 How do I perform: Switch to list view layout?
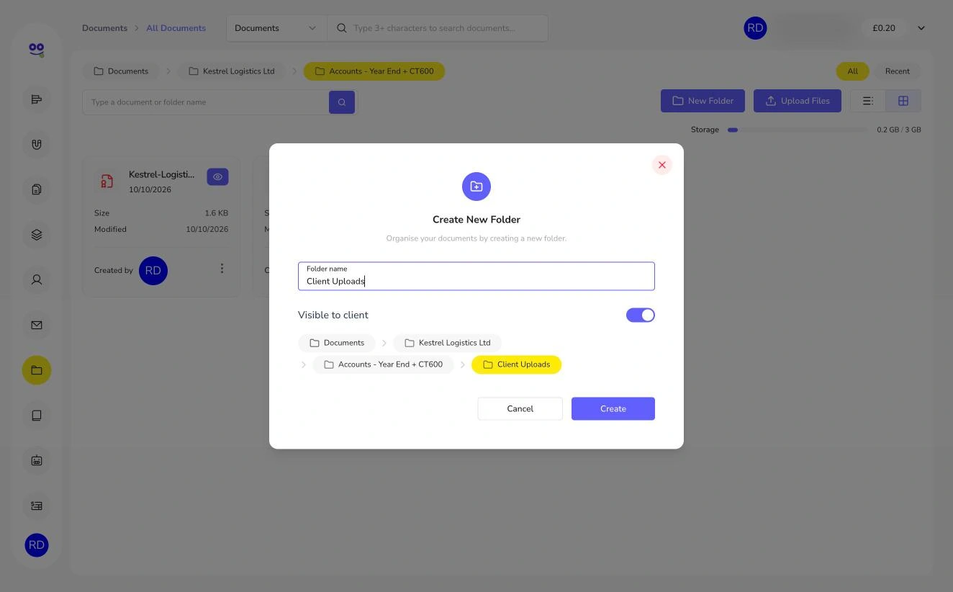point(868,101)
